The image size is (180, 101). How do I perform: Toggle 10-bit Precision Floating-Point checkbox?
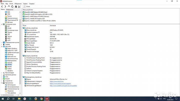pos(25,58)
